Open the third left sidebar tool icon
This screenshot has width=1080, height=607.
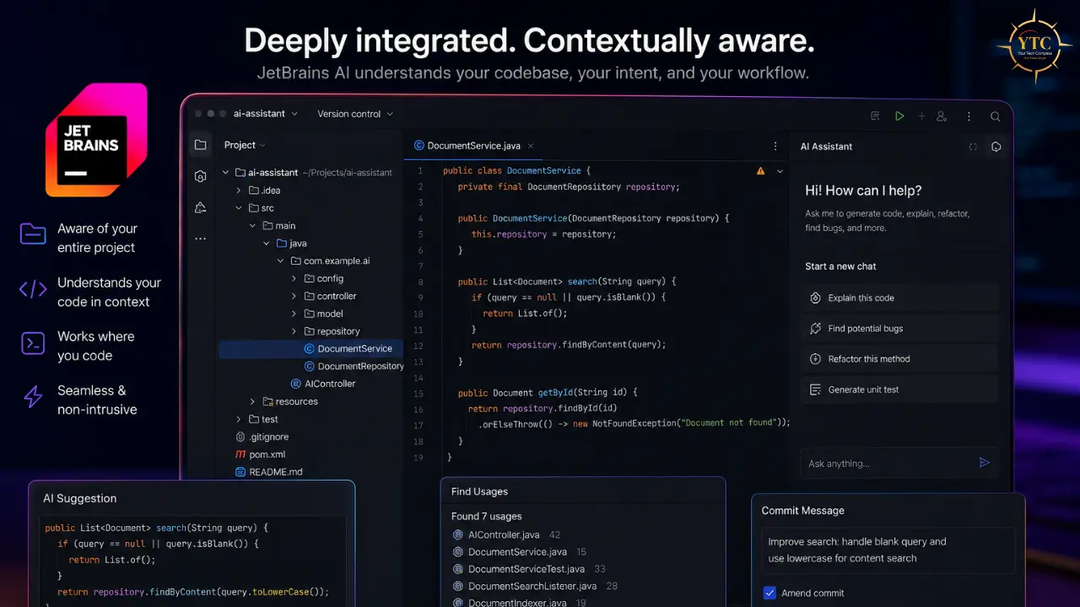click(200, 207)
